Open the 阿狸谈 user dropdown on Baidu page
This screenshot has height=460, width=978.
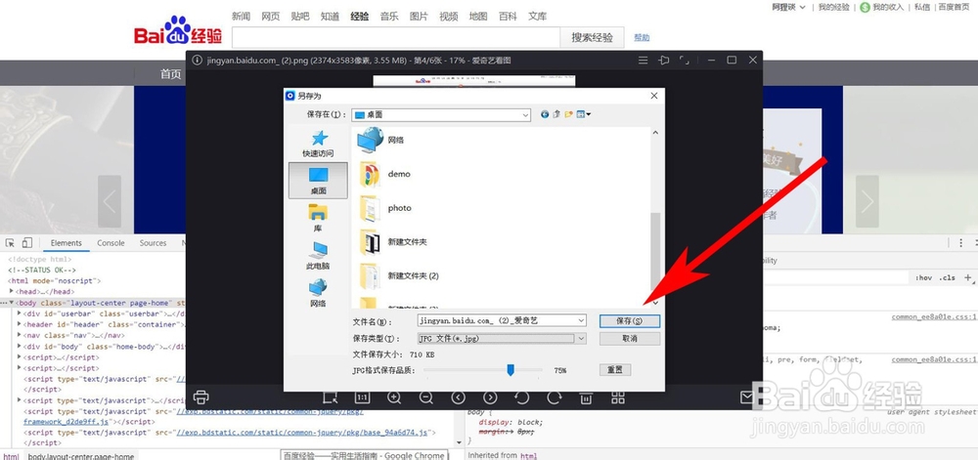click(788, 7)
